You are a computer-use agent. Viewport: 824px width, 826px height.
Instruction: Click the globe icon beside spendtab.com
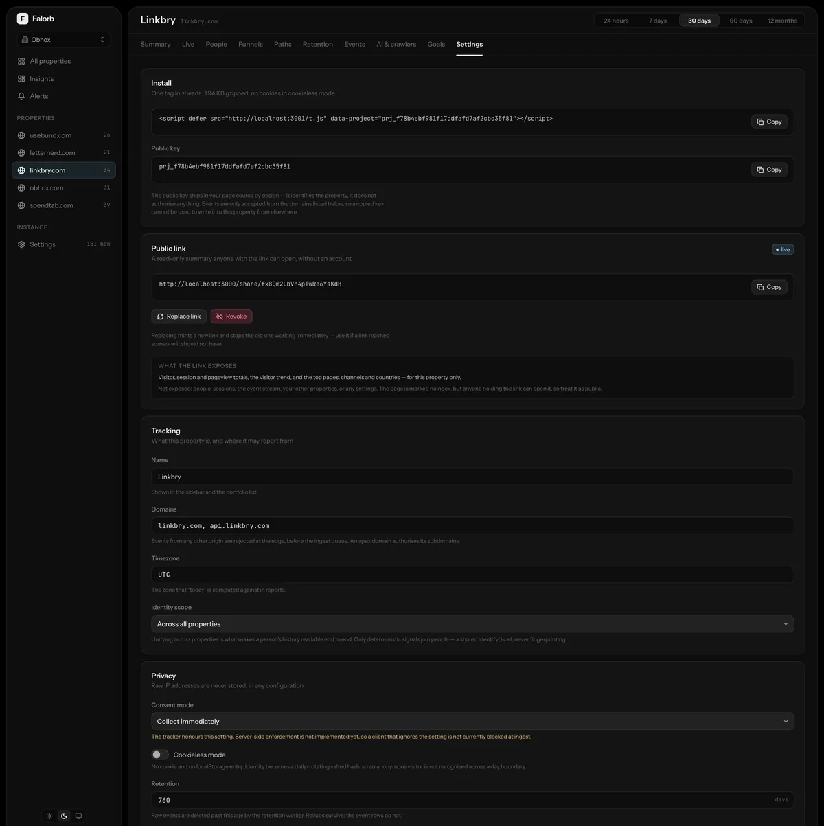[x=21, y=205]
